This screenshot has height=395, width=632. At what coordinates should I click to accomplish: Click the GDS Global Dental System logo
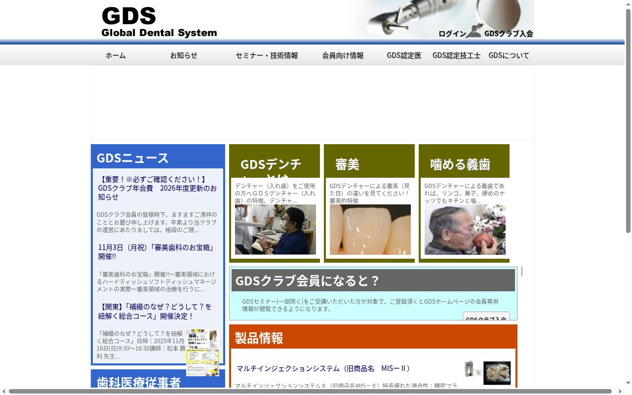pos(159,22)
